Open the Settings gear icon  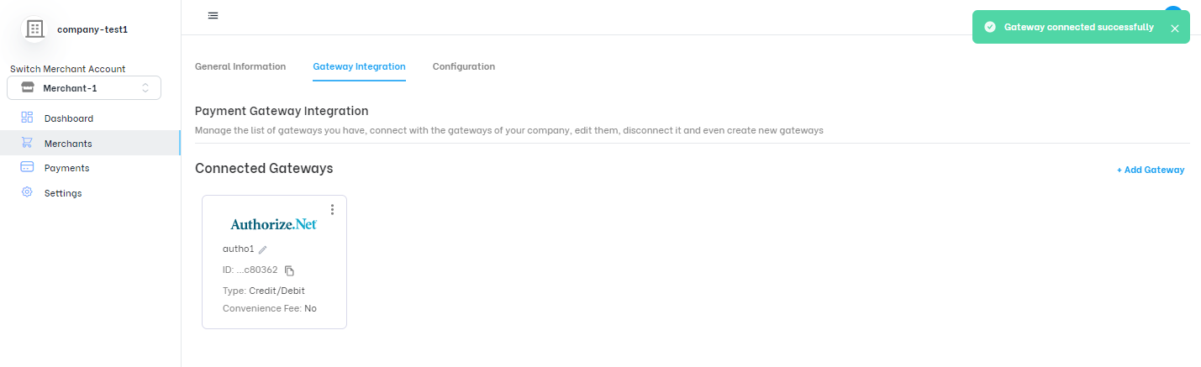[27, 192]
